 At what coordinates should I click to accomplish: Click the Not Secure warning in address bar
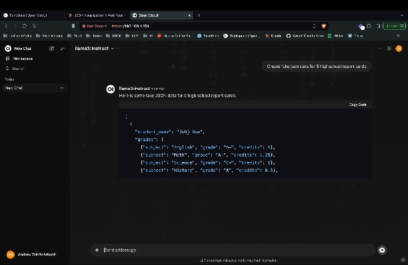pyautogui.click(x=95, y=26)
